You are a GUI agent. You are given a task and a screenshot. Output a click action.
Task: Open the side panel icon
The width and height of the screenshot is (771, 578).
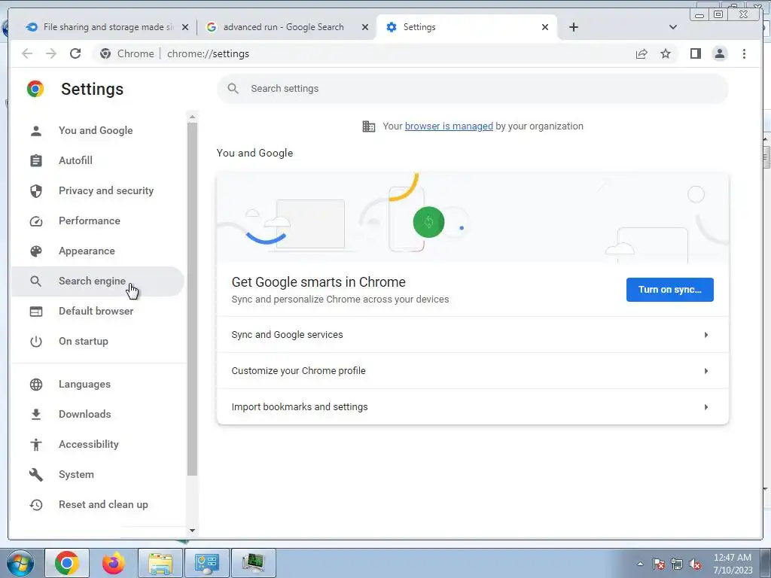(695, 53)
